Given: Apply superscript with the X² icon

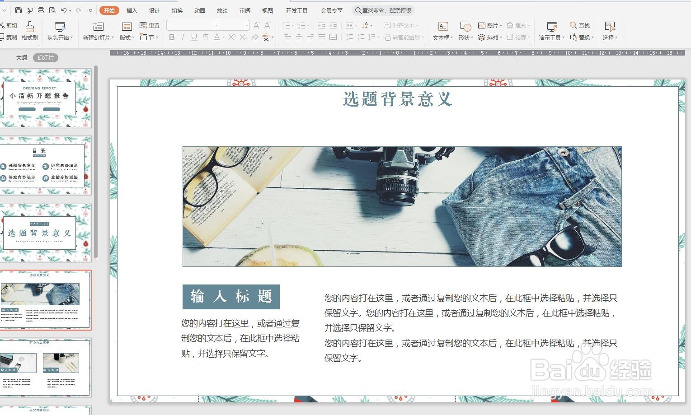Looking at the screenshot, I should click(x=232, y=37).
